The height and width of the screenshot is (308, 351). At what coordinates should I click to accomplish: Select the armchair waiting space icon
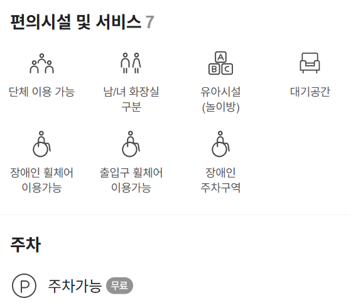[x=310, y=63]
